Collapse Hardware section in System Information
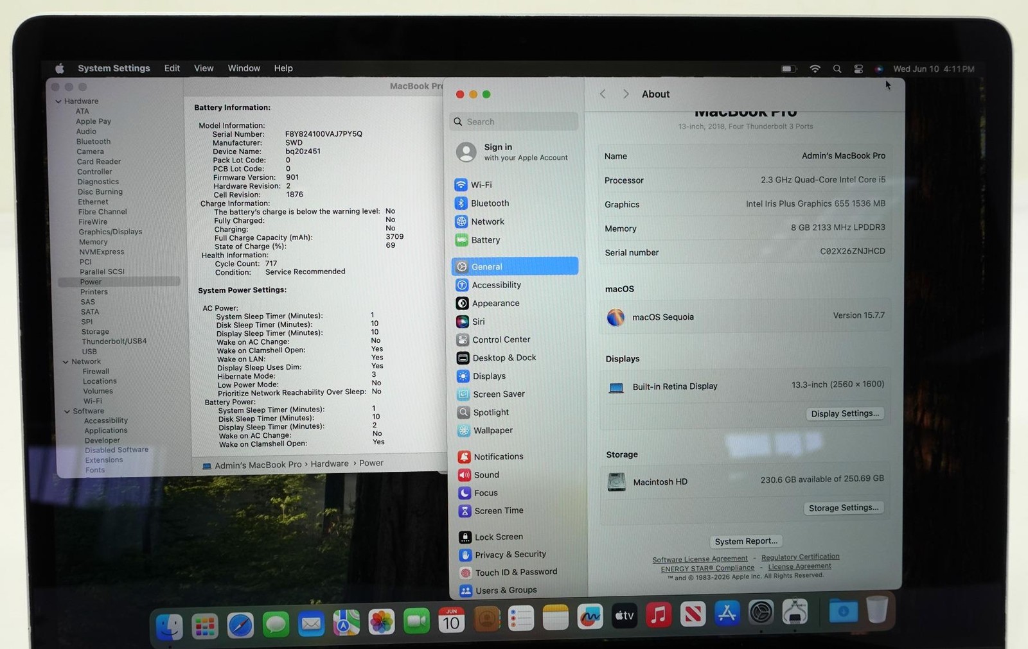Viewport: 1028px width, 649px height. [x=58, y=101]
